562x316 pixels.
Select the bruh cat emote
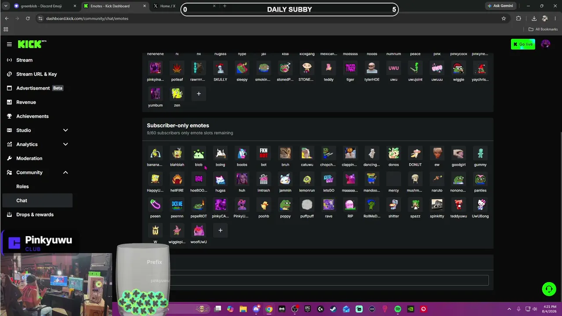[285, 153]
